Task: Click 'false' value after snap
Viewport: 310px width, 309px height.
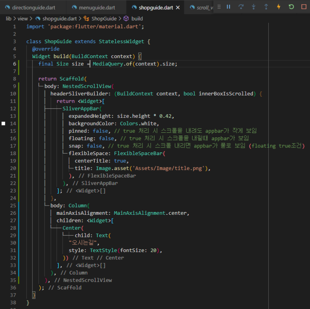Action: [x=94, y=146]
